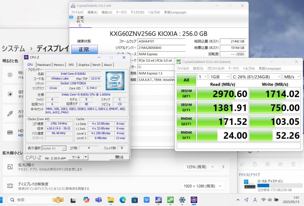Click the night light icon in Settings

[x=10, y=94]
